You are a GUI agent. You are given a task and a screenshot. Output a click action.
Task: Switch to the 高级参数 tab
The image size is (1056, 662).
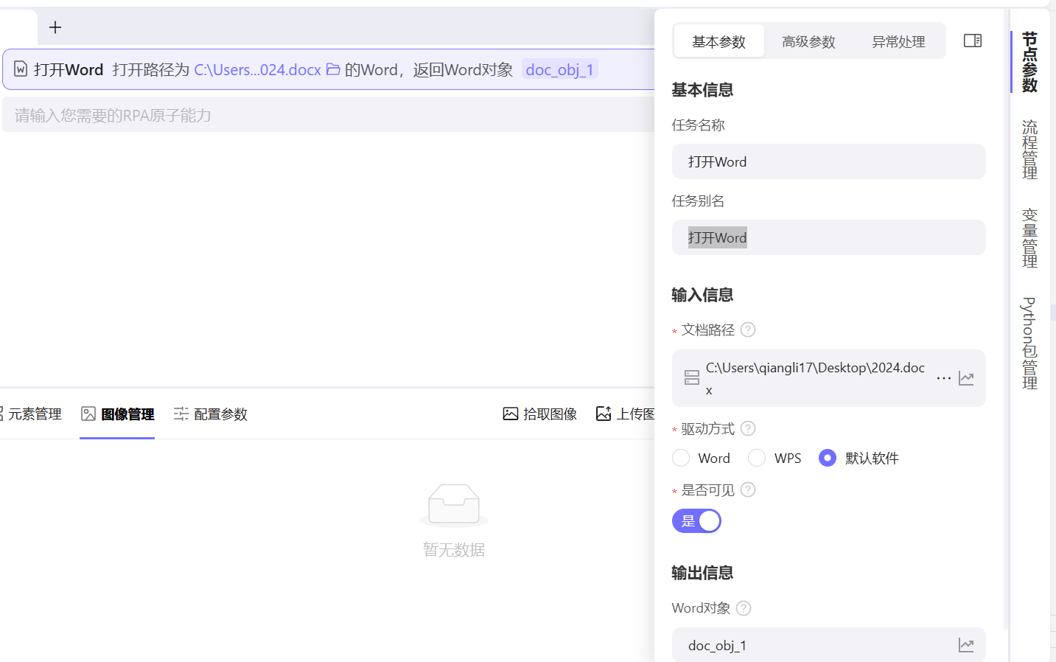click(809, 42)
